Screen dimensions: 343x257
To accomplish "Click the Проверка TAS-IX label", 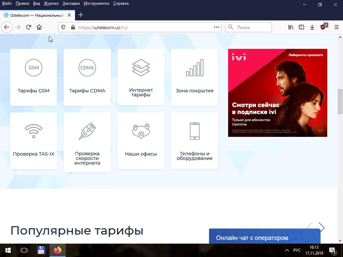I will click(x=33, y=154).
